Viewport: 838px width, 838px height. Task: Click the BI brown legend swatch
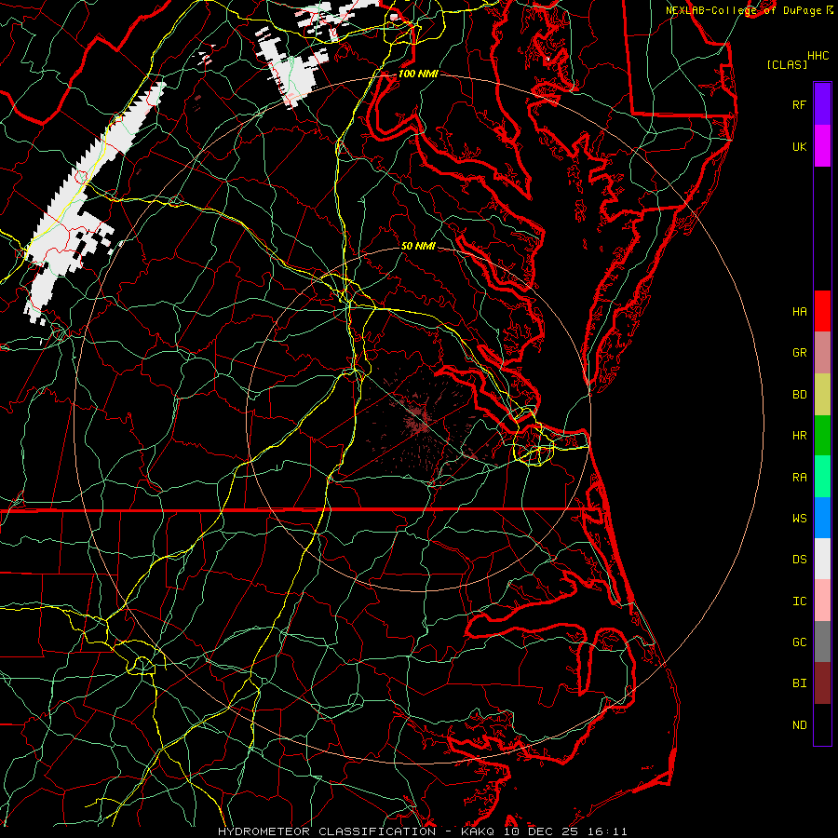(822, 683)
